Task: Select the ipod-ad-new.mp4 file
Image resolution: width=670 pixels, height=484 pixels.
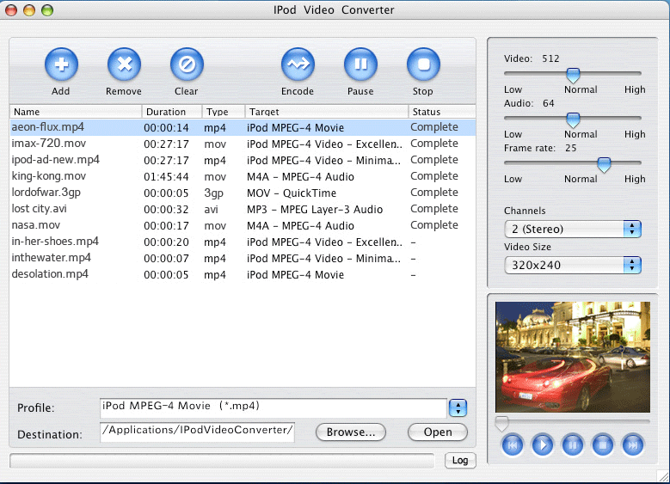Action: pyautogui.click(x=56, y=160)
